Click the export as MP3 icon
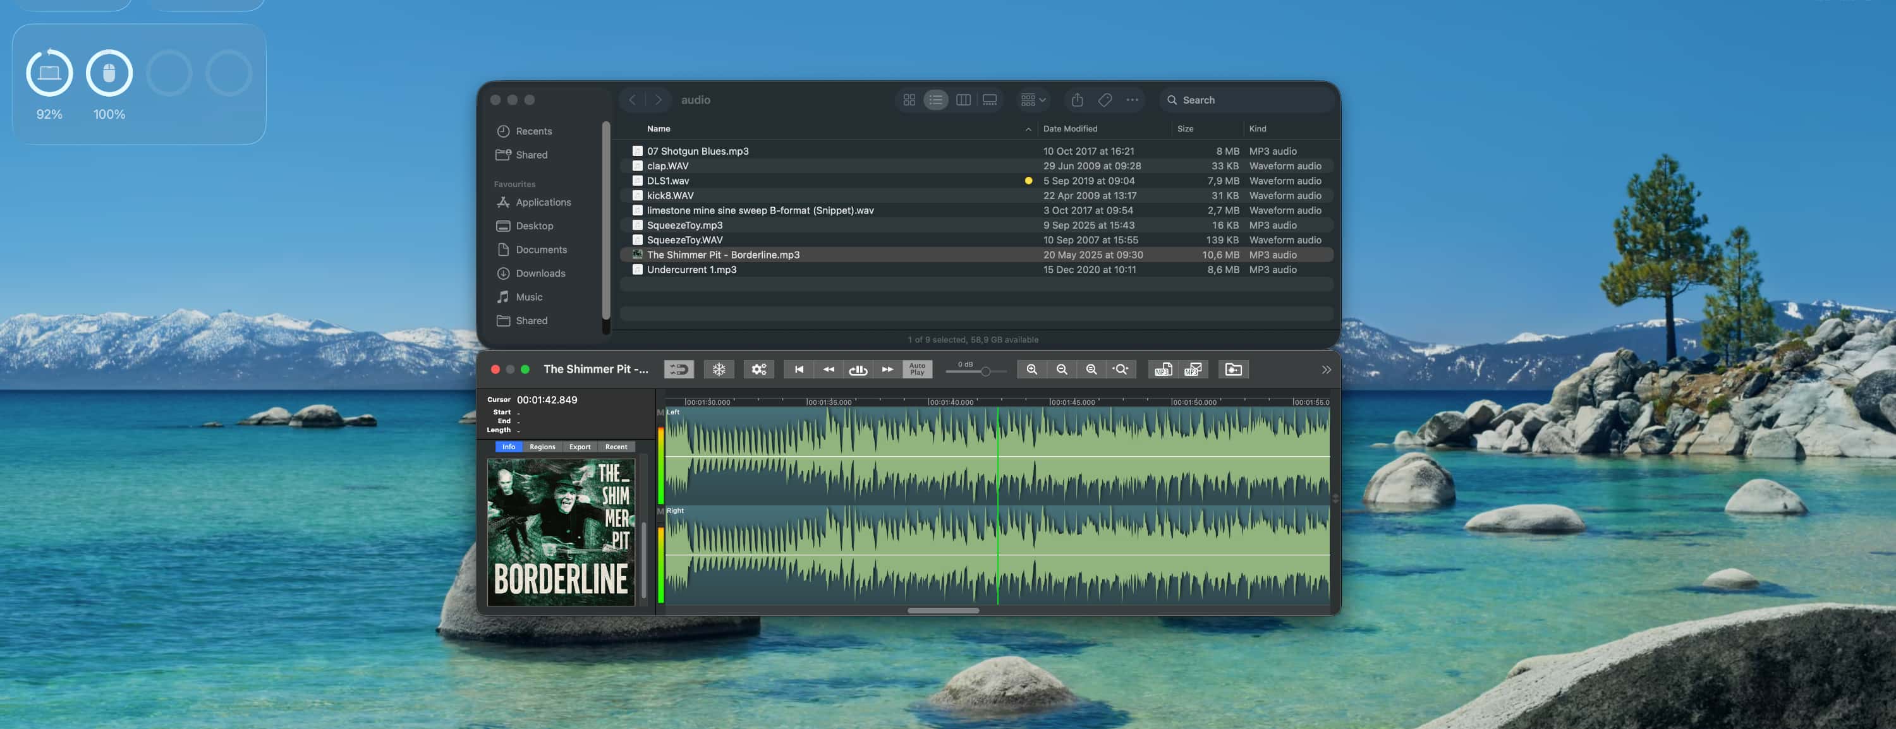The image size is (1896, 729). pyautogui.click(x=1163, y=370)
